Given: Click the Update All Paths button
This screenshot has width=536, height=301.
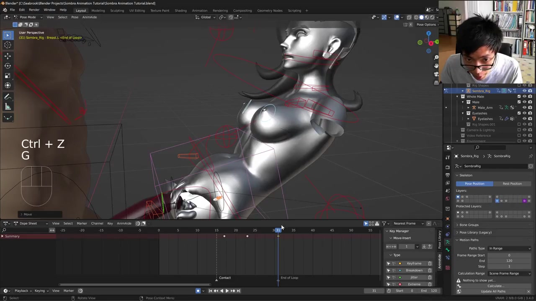Looking at the screenshot, I should tap(493, 291).
